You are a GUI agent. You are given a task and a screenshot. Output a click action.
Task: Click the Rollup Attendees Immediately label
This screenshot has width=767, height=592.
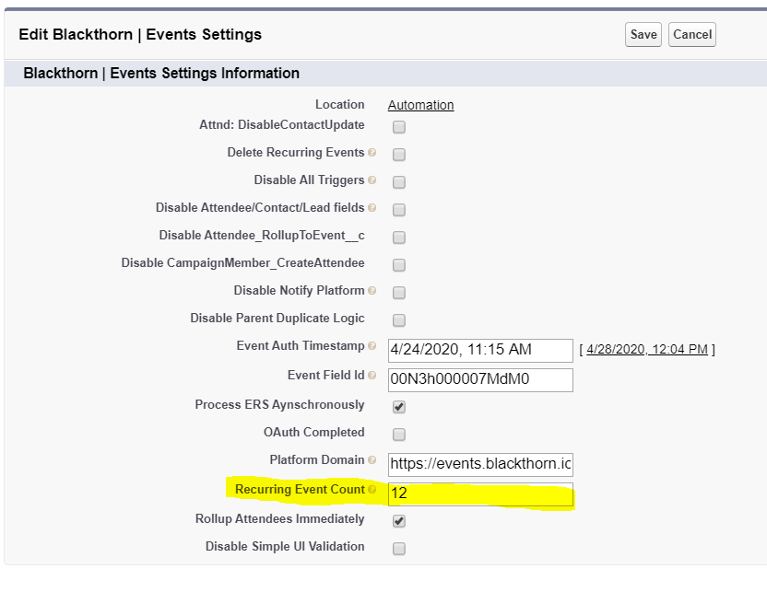[x=280, y=518]
